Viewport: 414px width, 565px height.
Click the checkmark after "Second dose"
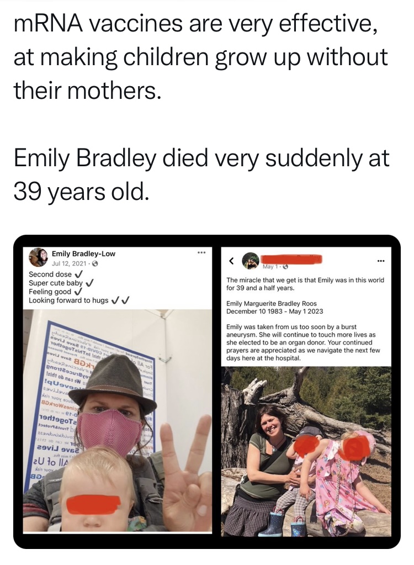[79, 274]
